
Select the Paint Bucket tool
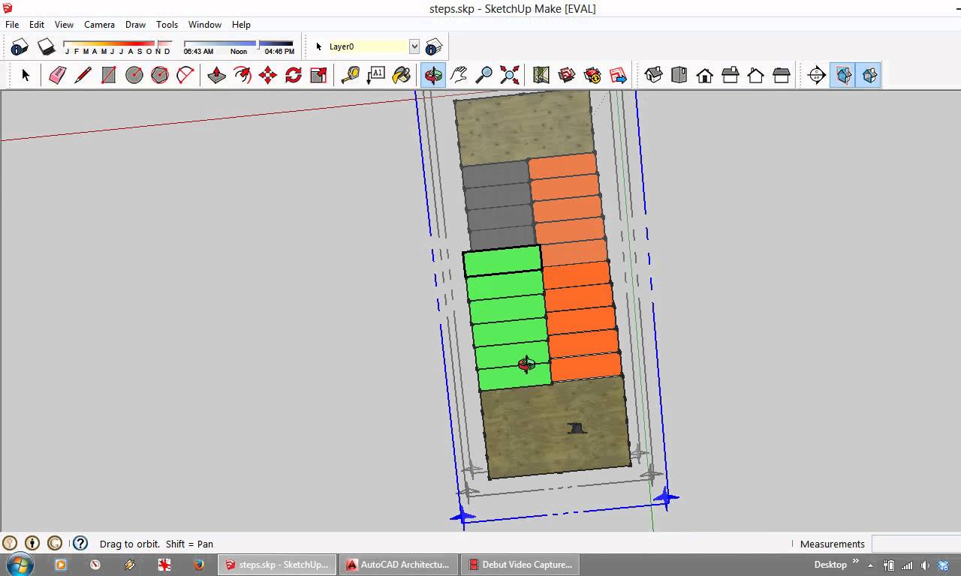pos(402,75)
